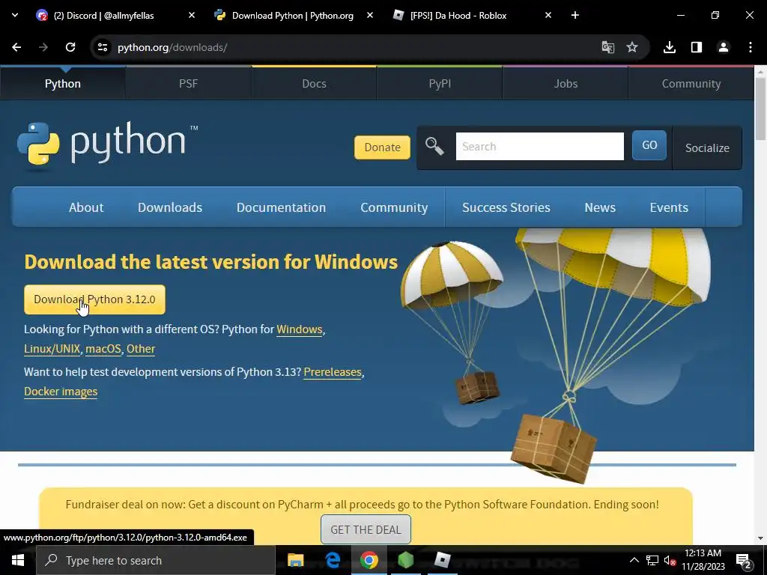
Task: Open the Socialize menu
Action: click(707, 147)
